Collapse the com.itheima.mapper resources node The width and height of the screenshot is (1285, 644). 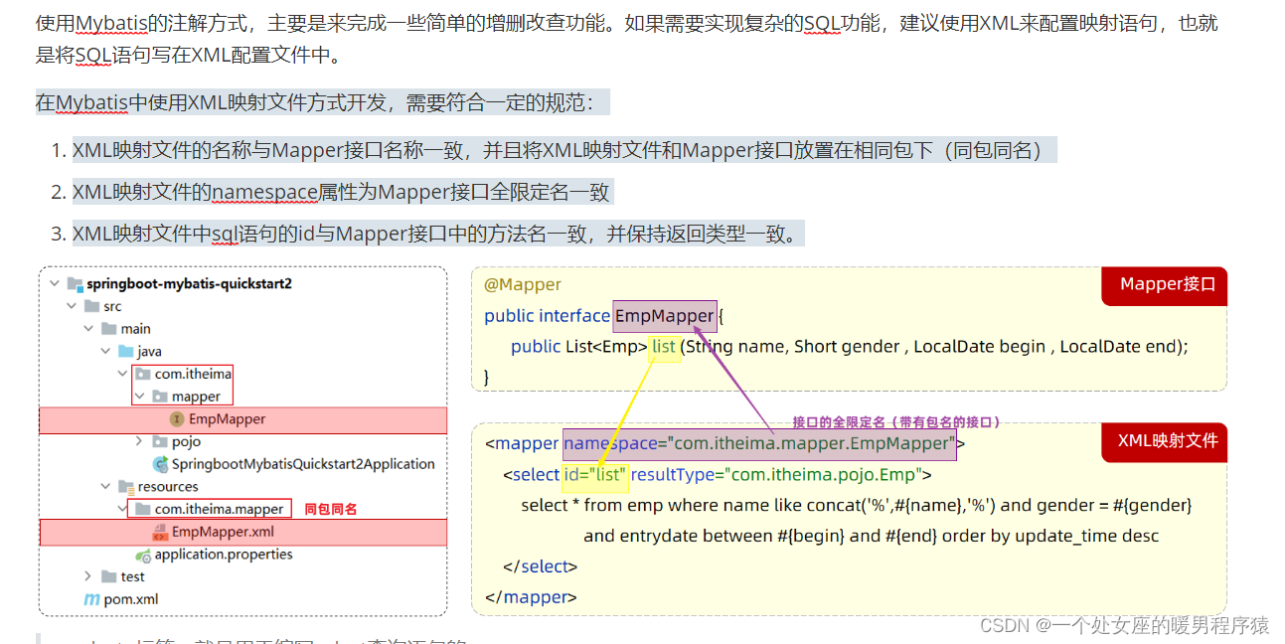pos(122,509)
